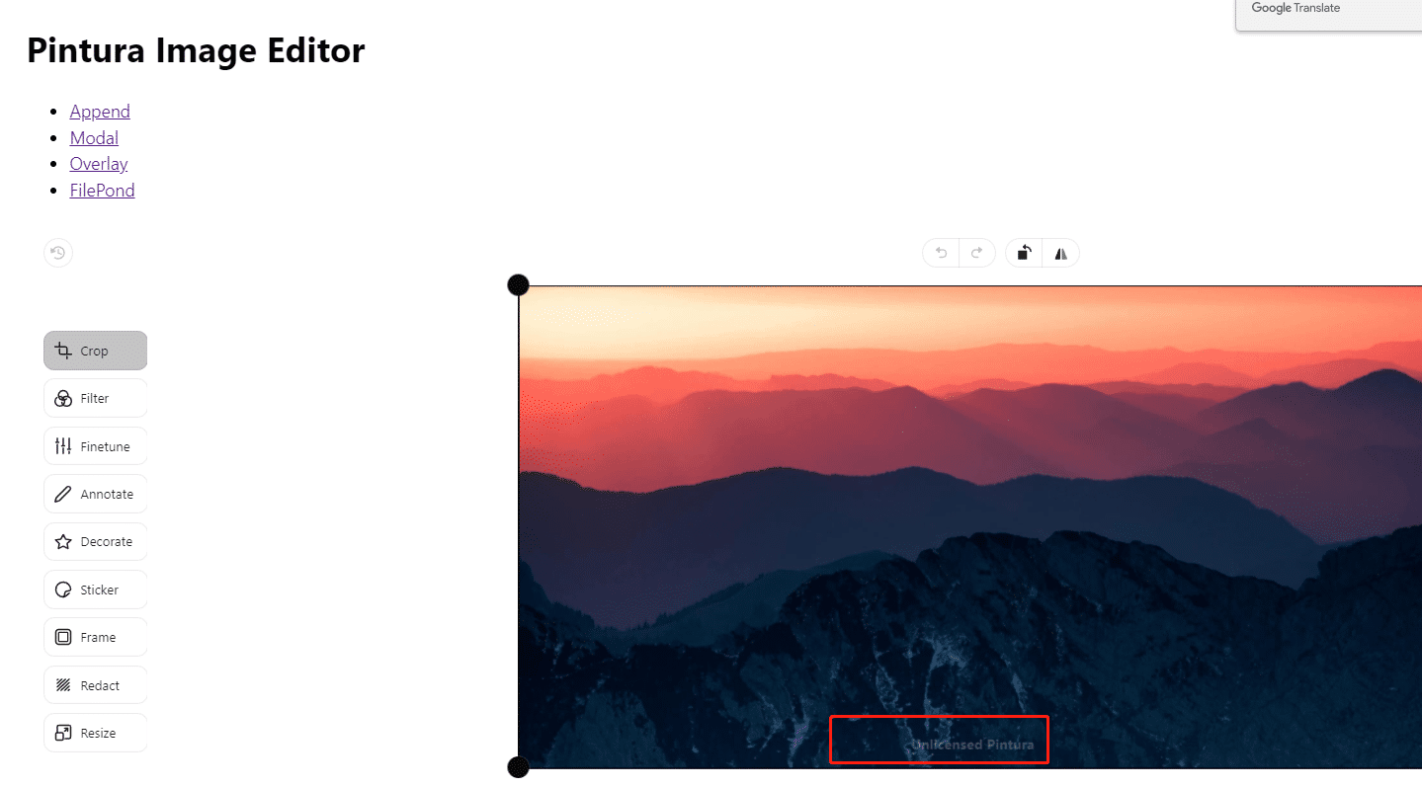Viewport: 1422px width, 787px height.
Task: Rotate the image left
Action: tap(1024, 253)
